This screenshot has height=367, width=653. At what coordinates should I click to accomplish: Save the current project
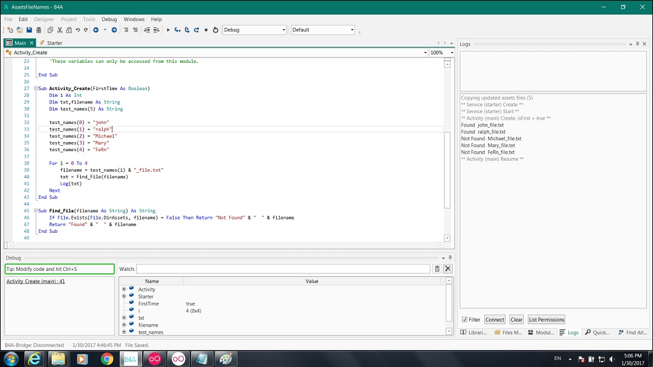(28, 30)
